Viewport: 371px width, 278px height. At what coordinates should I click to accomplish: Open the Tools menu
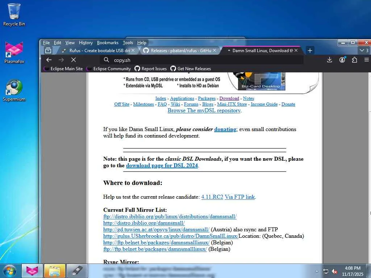pyautogui.click(x=128, y=43)
